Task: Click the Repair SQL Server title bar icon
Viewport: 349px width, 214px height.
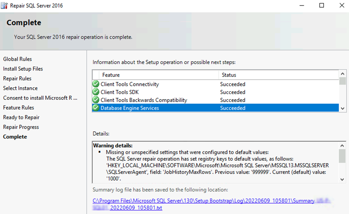Action: click(x=4, y=5)
